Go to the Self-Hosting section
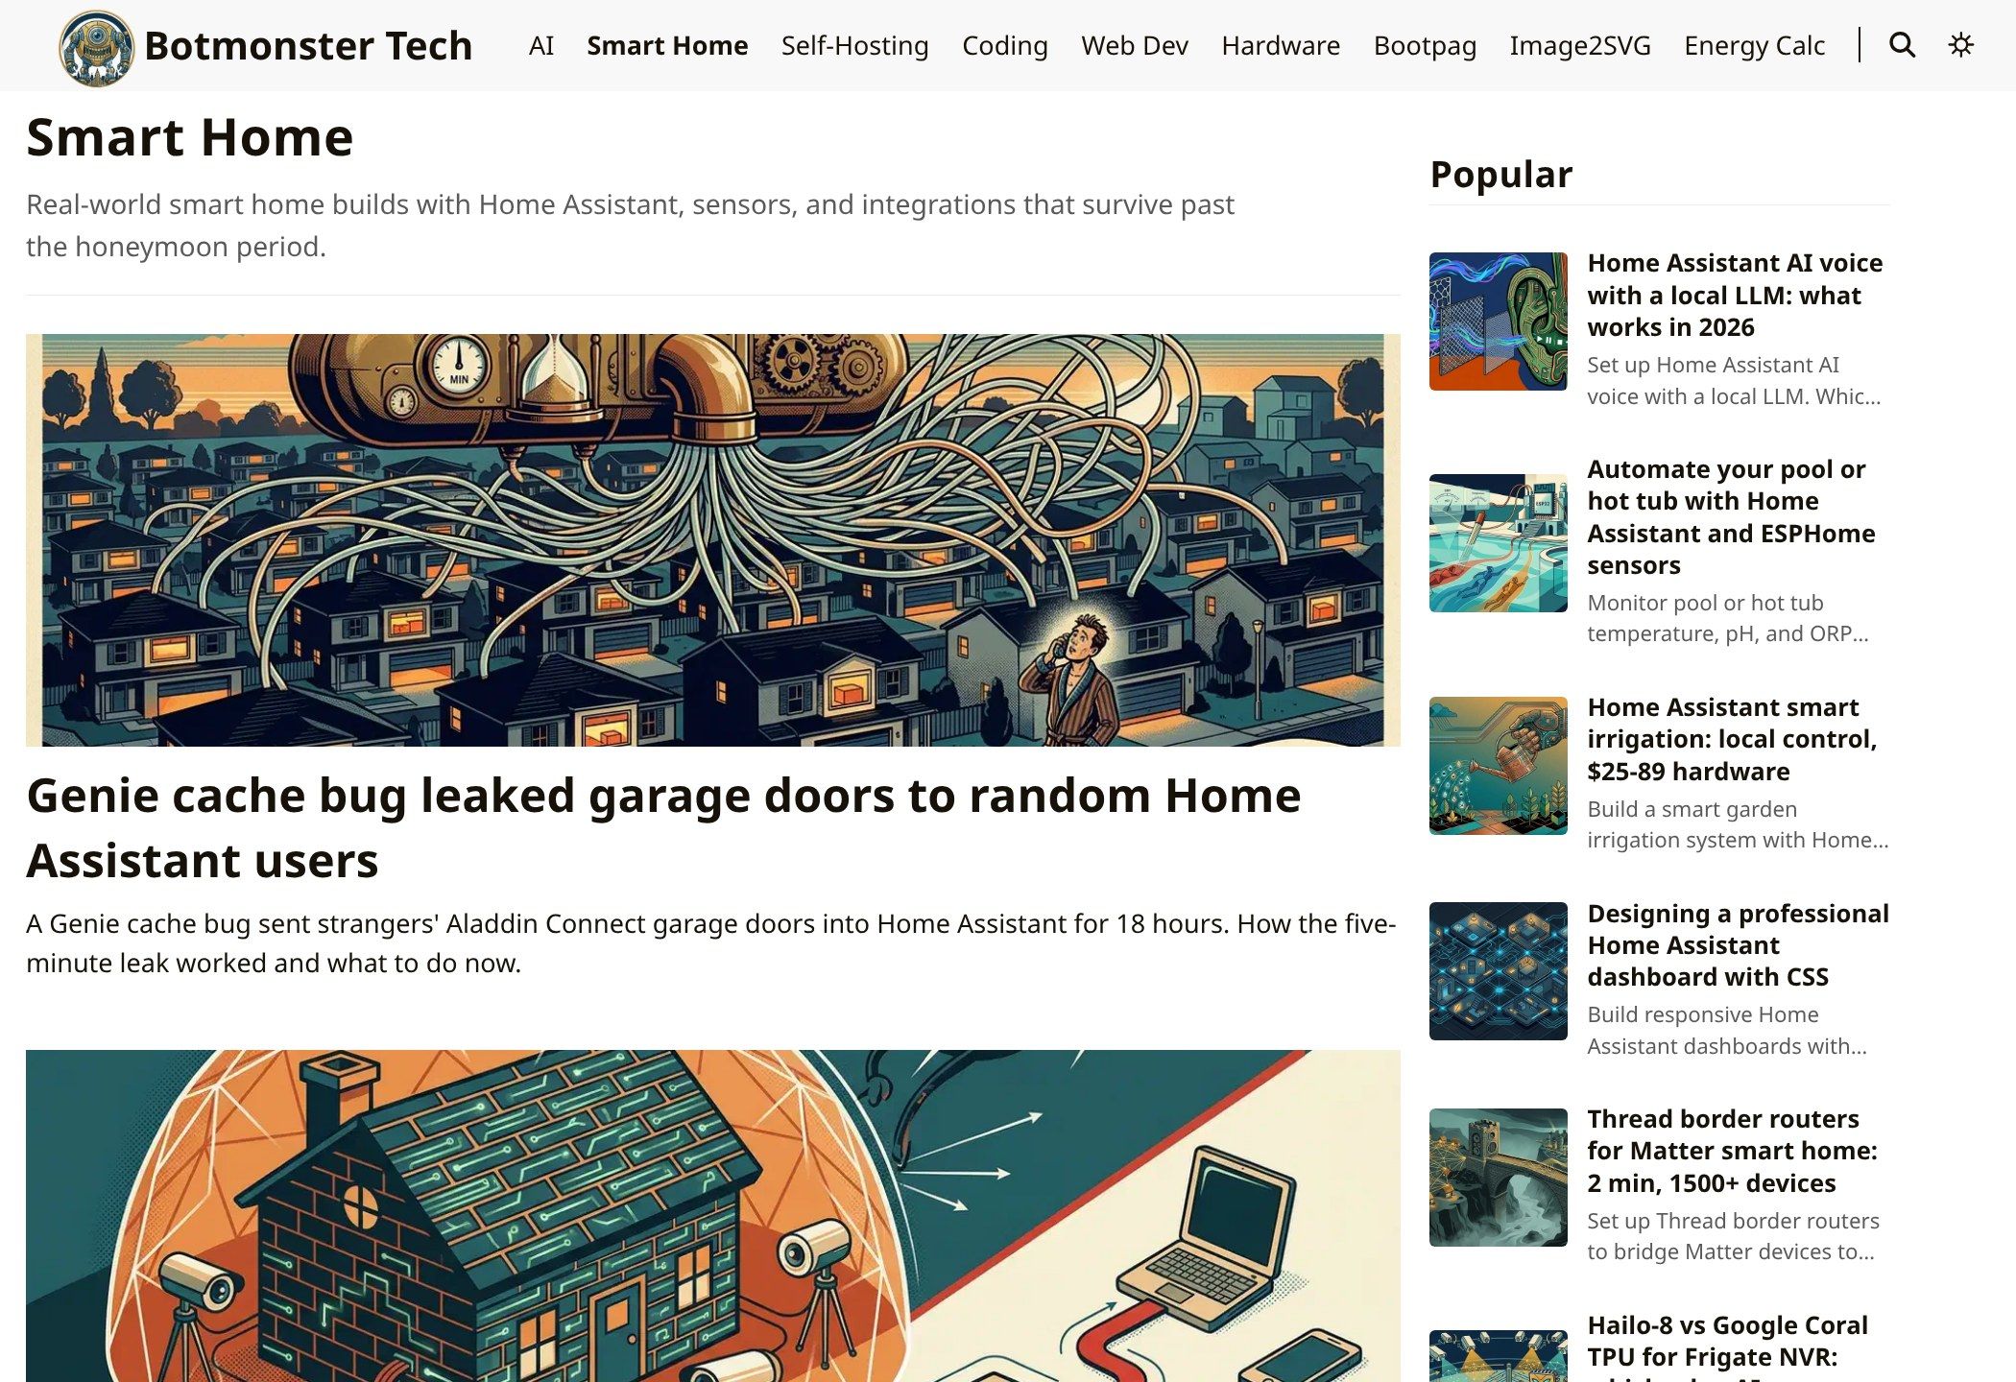Screen dimensions: 2016x1382 tap(854, 45)
